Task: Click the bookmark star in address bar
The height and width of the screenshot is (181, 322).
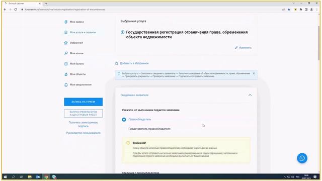Action: tap(289, 10)
